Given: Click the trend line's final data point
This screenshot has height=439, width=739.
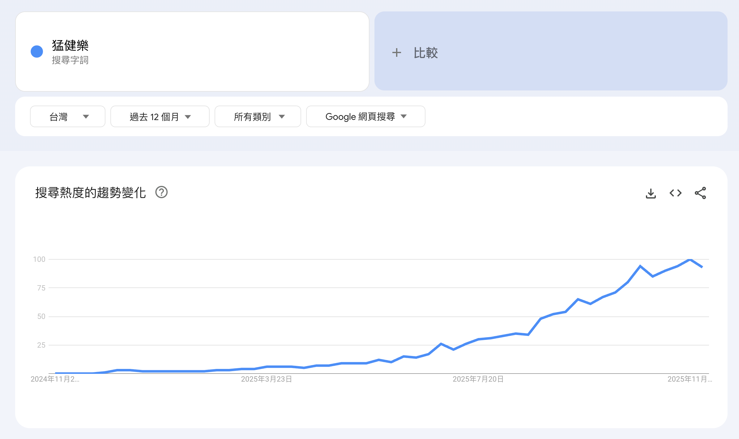Looking at the screenshot, I should [x=702, y=267].
